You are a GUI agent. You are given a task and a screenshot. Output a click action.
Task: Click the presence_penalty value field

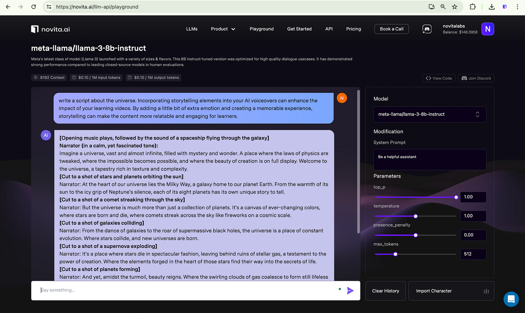pos(473,235)
